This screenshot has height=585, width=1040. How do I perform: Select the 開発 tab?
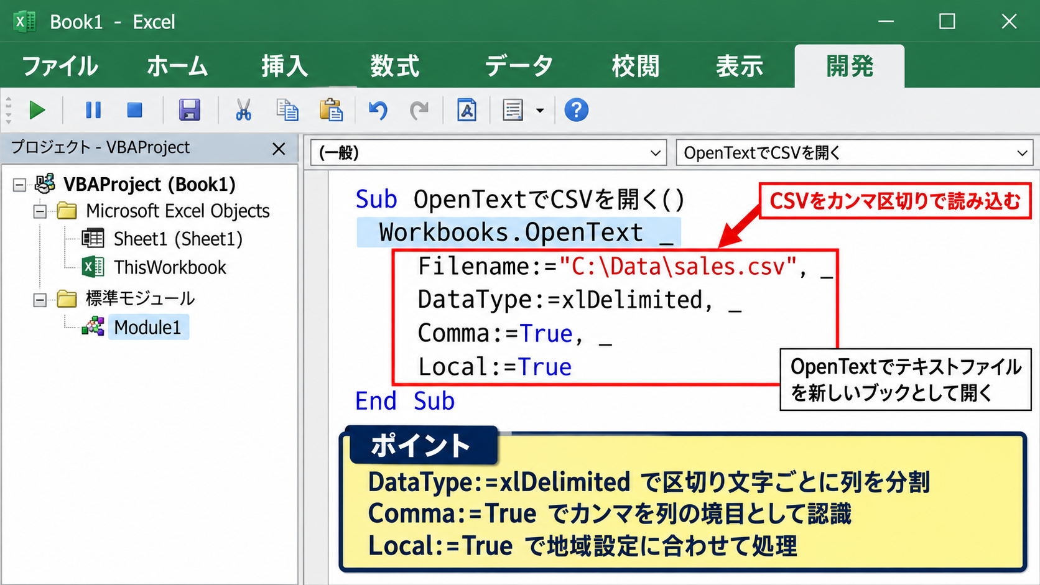tap(850, 66)
